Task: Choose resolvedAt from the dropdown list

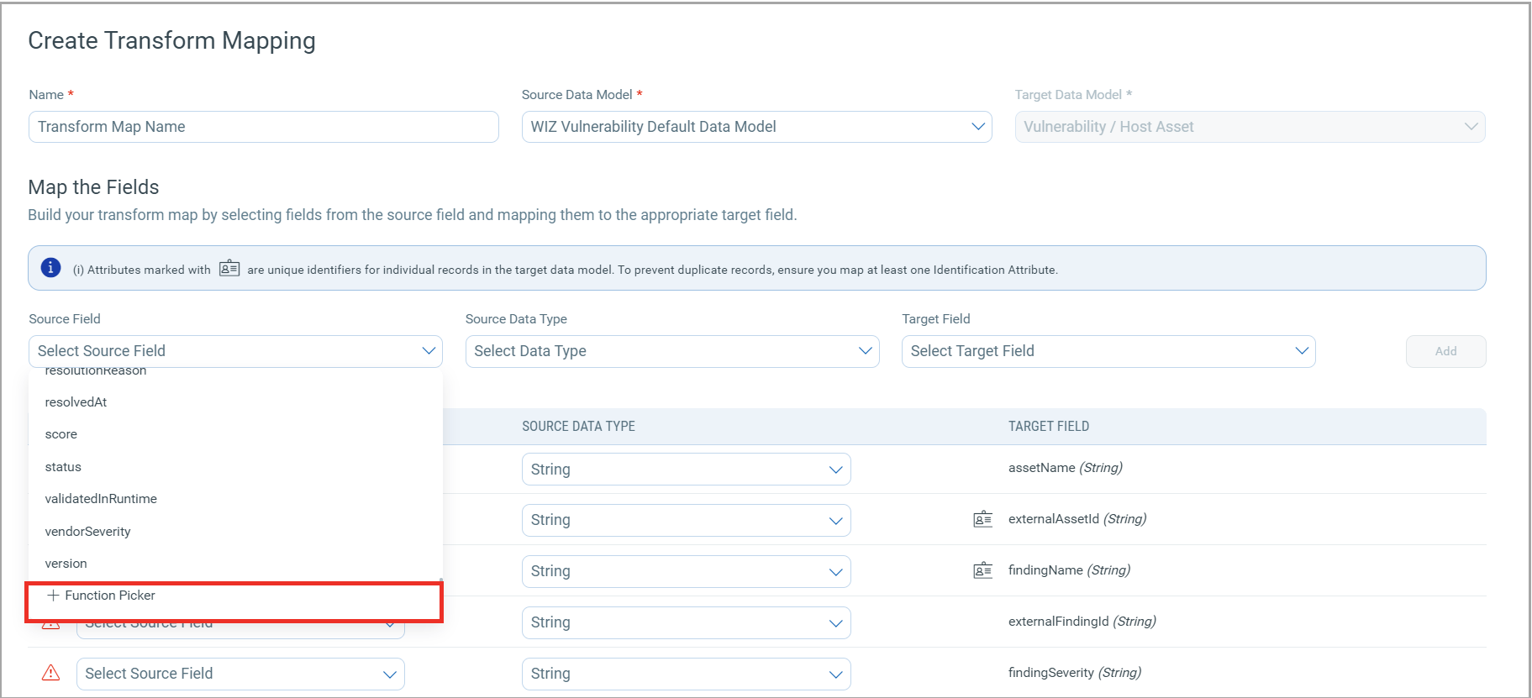Action: point(76,402)
